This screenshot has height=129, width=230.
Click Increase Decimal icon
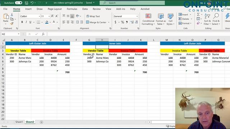click(132, 22)
